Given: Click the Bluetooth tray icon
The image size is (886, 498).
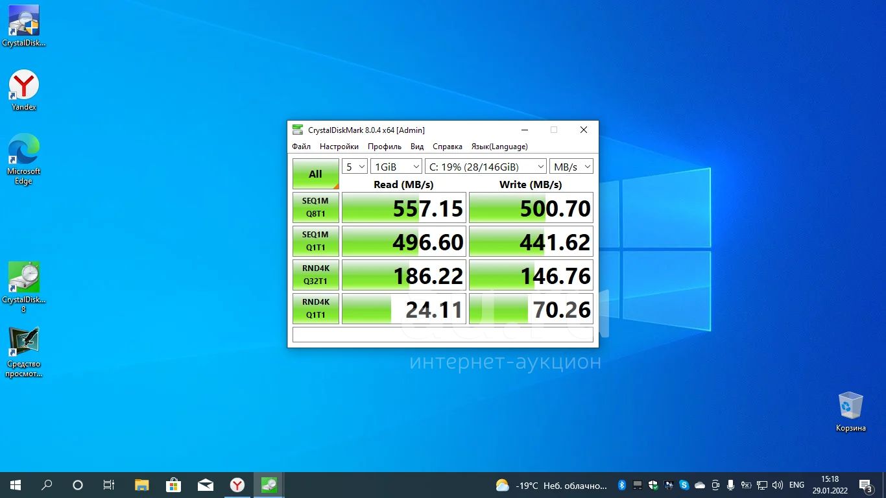Looking at the screenshot, I should tap(621, 485).
